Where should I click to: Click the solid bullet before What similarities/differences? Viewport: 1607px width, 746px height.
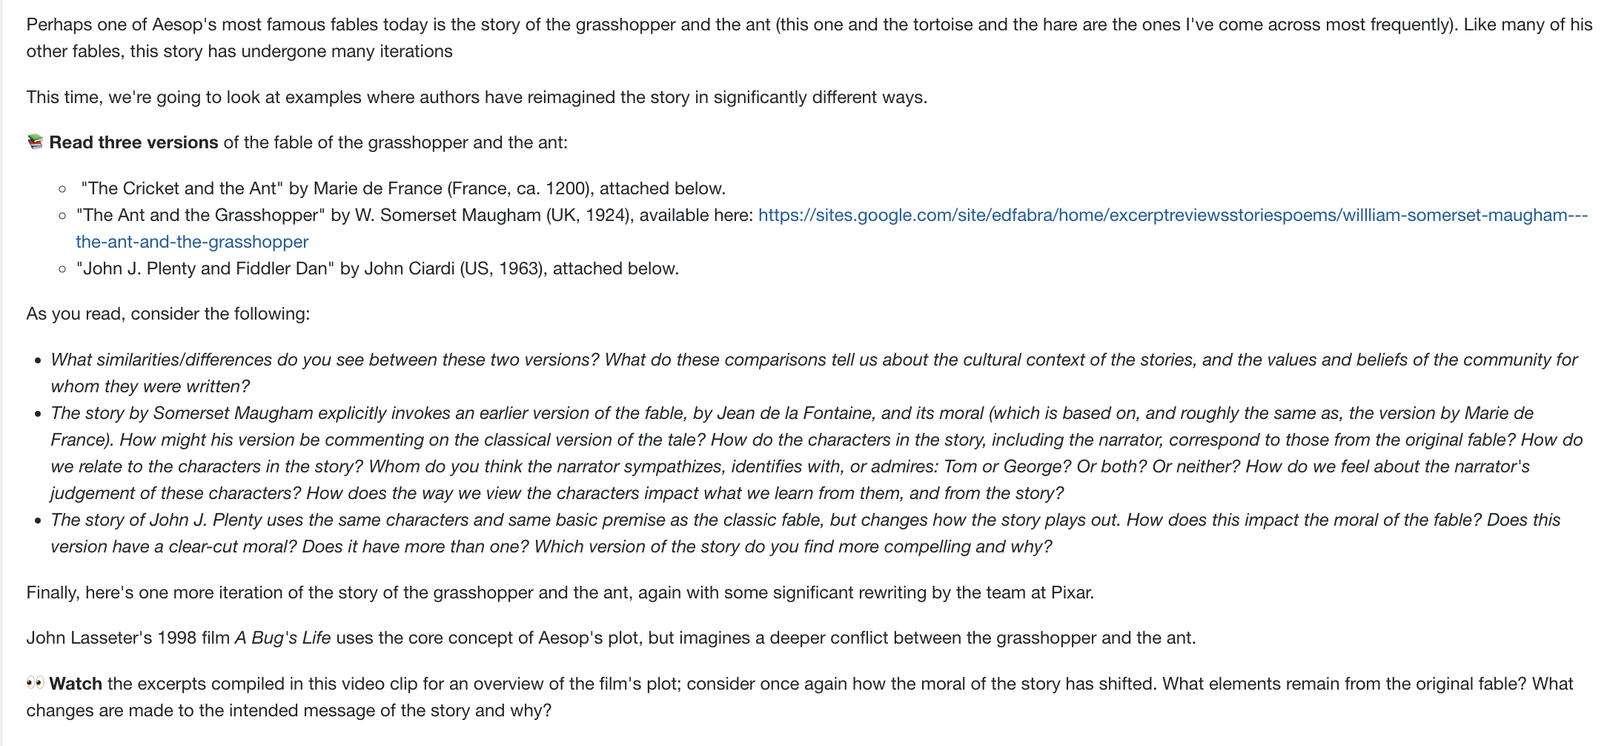38,361
